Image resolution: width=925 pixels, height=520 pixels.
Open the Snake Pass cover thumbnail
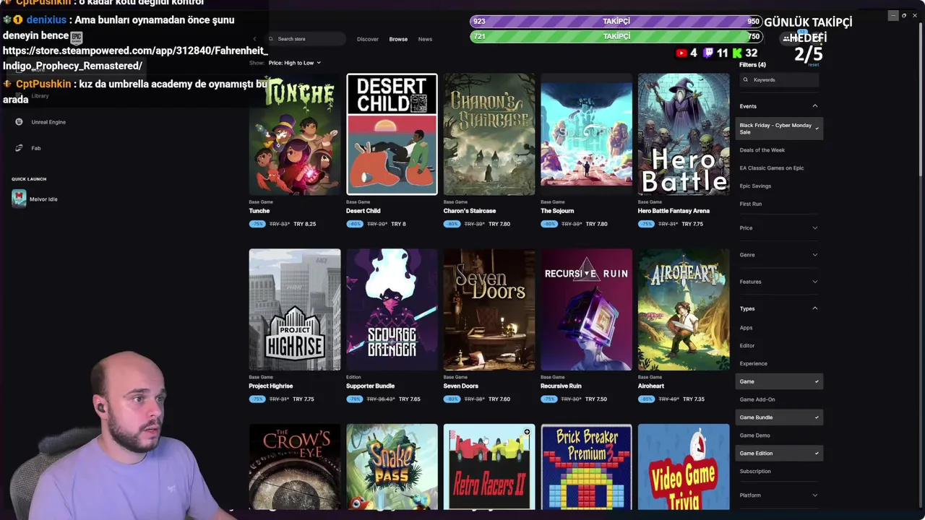pos(392,467)
